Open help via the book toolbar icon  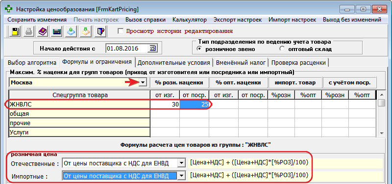[43, 31]
